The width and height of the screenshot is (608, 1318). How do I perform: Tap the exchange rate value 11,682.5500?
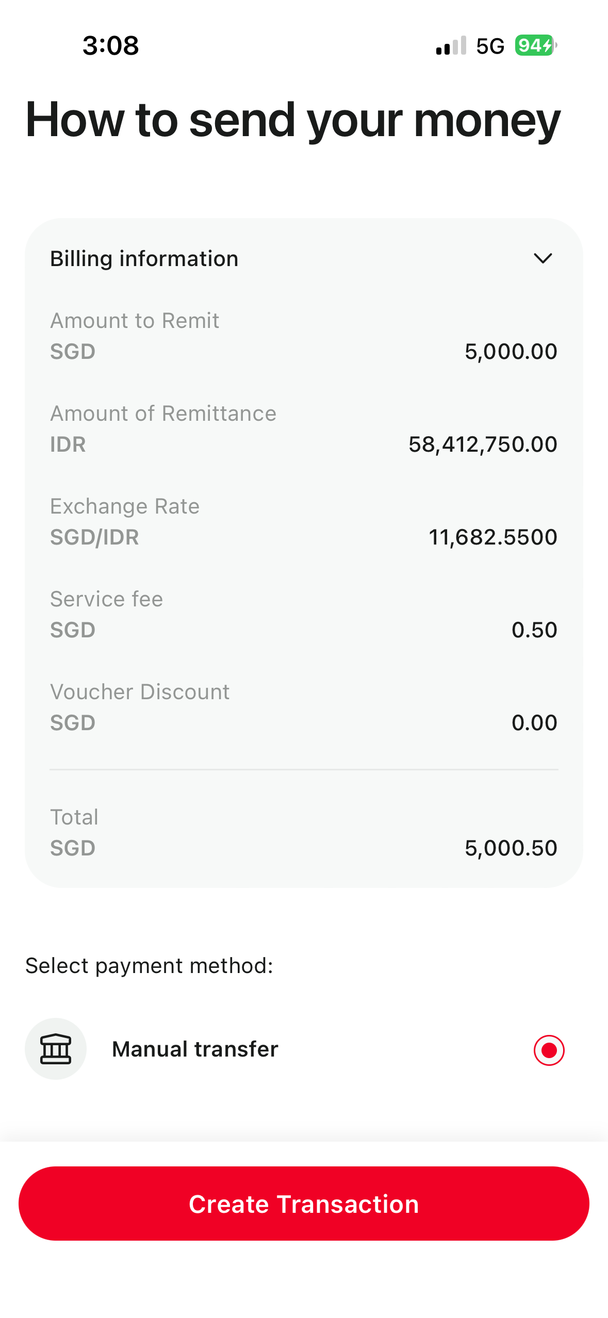tap(492, 537)
